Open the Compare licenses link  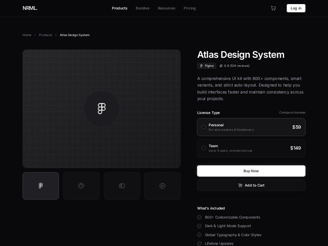tap(292, 113)
